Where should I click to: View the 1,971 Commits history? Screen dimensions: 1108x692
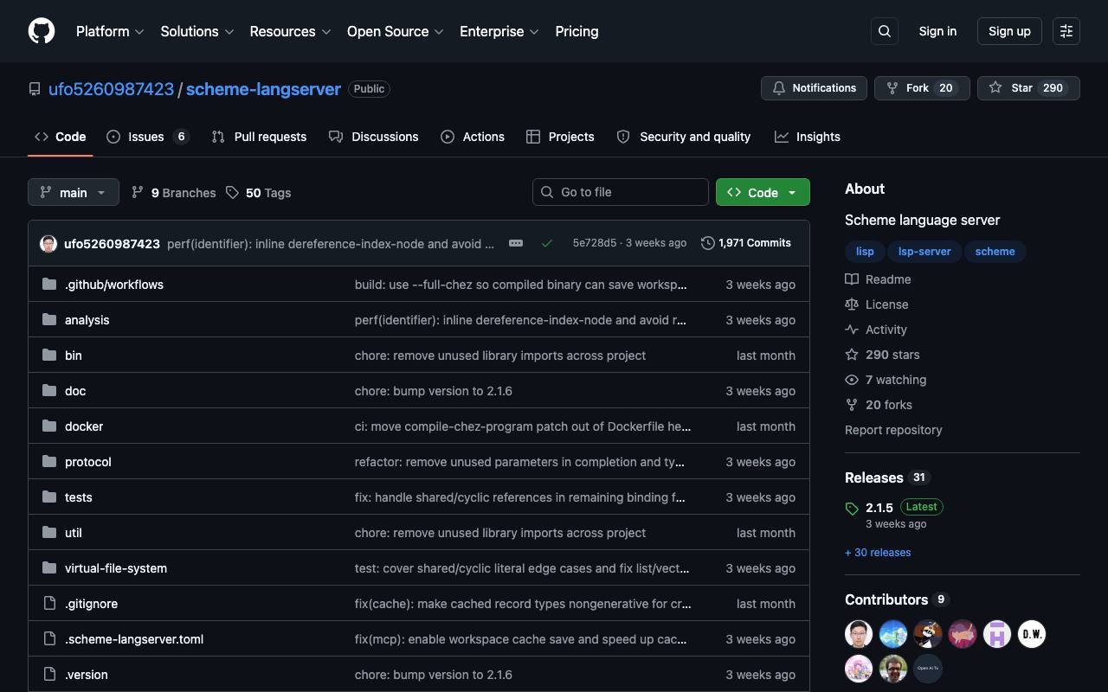[x=746, y=243]
